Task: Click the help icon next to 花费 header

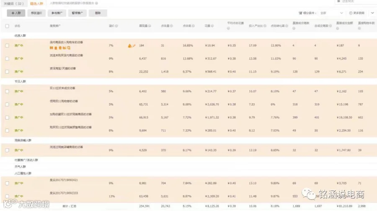Action: [x=212, y=26]
